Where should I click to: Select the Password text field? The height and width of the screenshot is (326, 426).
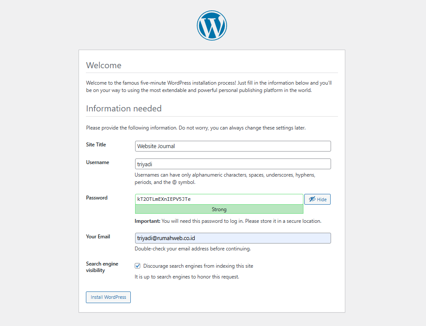pos(219,199)
